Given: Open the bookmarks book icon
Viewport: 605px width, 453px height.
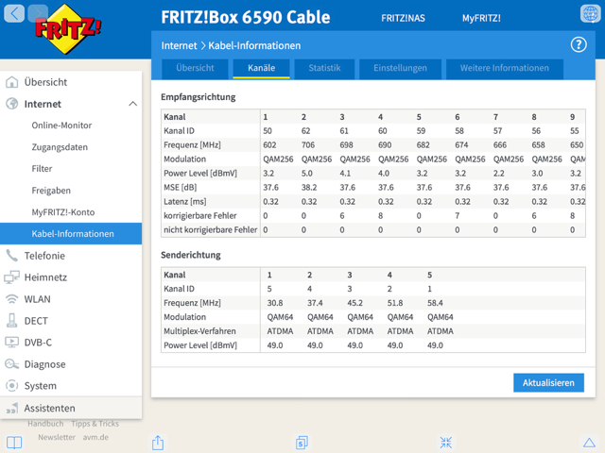Looking at the screenshot, I should 14,442.
